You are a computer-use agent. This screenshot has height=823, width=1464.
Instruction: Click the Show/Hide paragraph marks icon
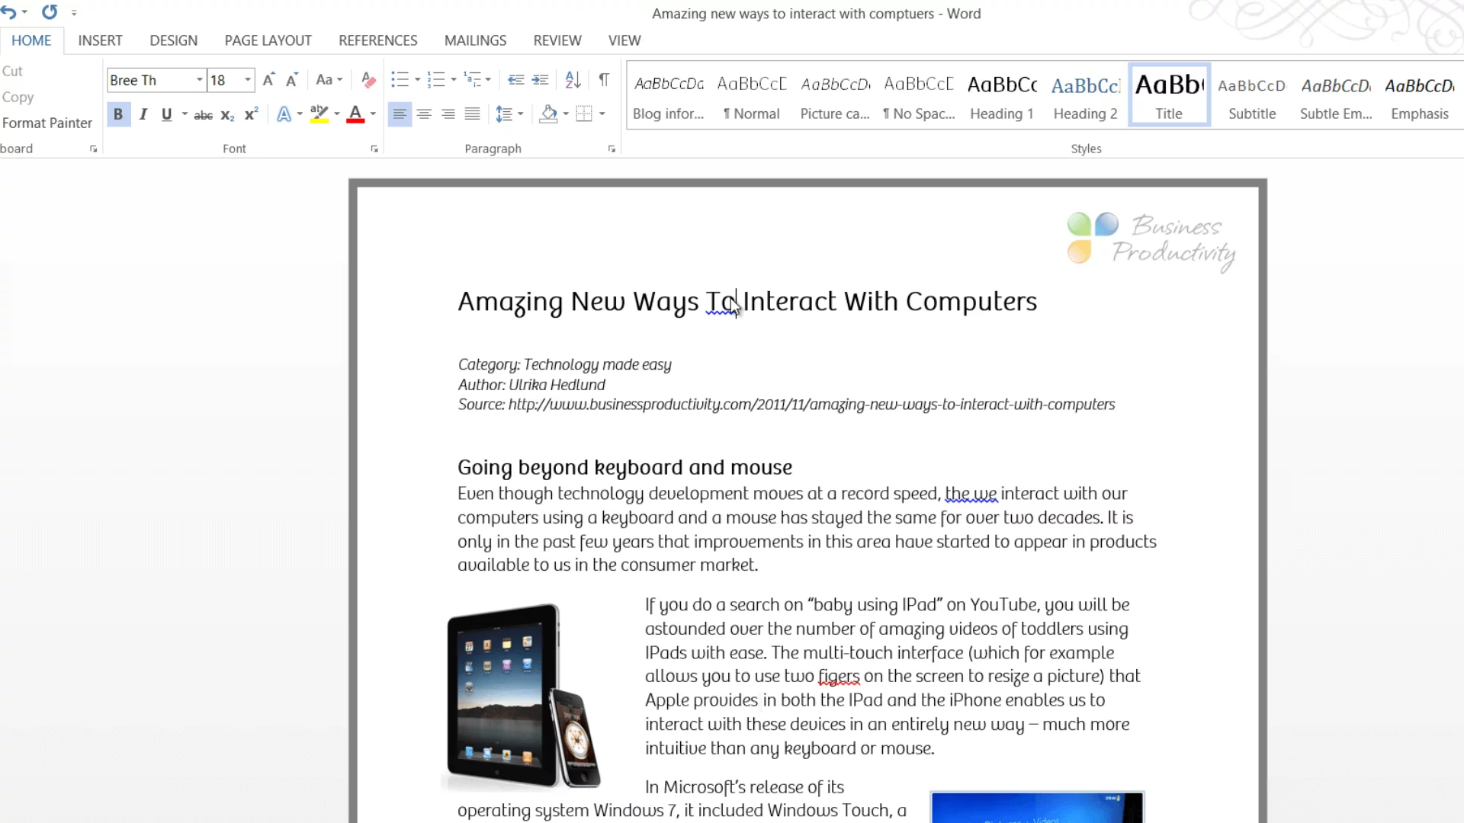point(604,79)
